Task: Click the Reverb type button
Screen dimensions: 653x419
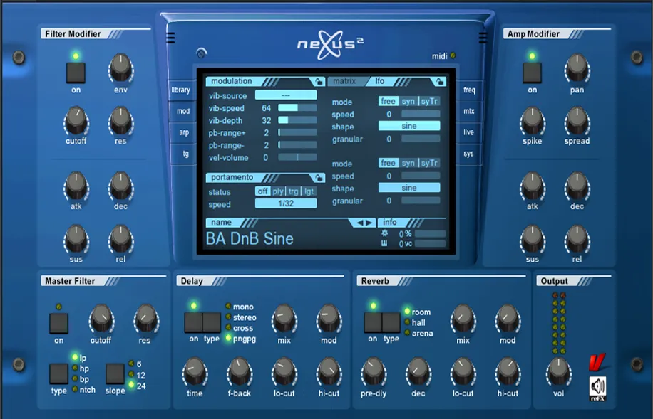Action: coord(391,322)
